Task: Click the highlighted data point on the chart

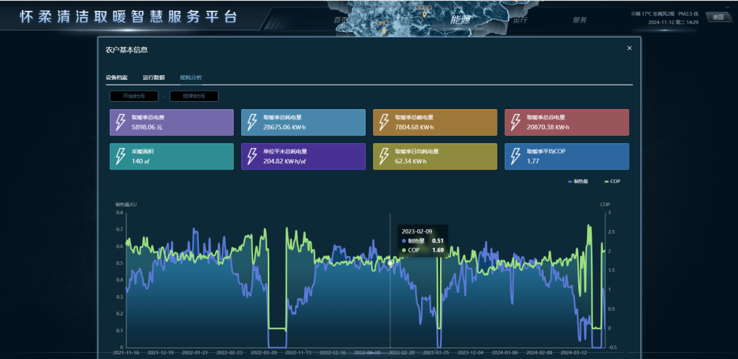Action: 390,263
